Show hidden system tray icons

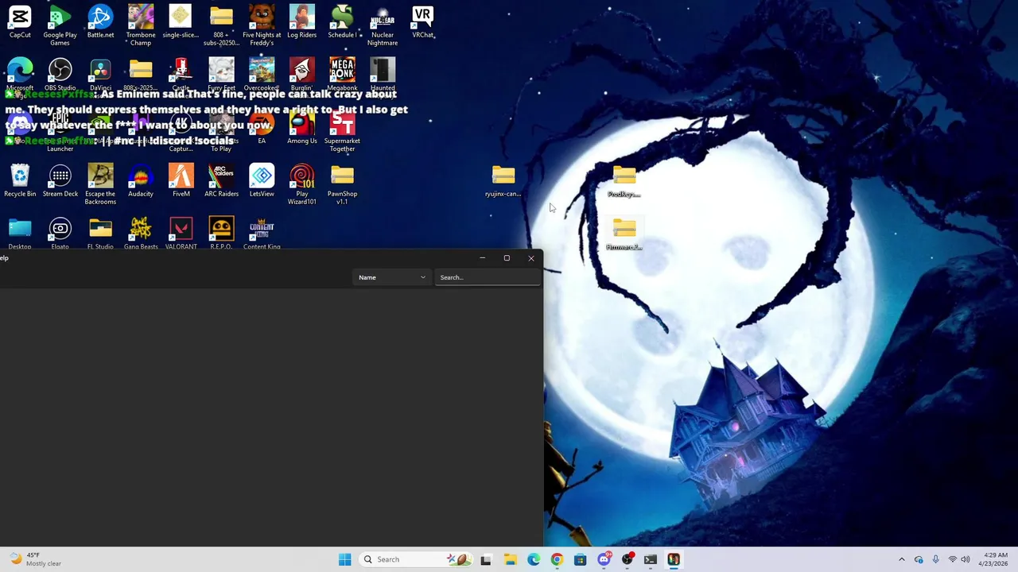[x=901, y=559]
